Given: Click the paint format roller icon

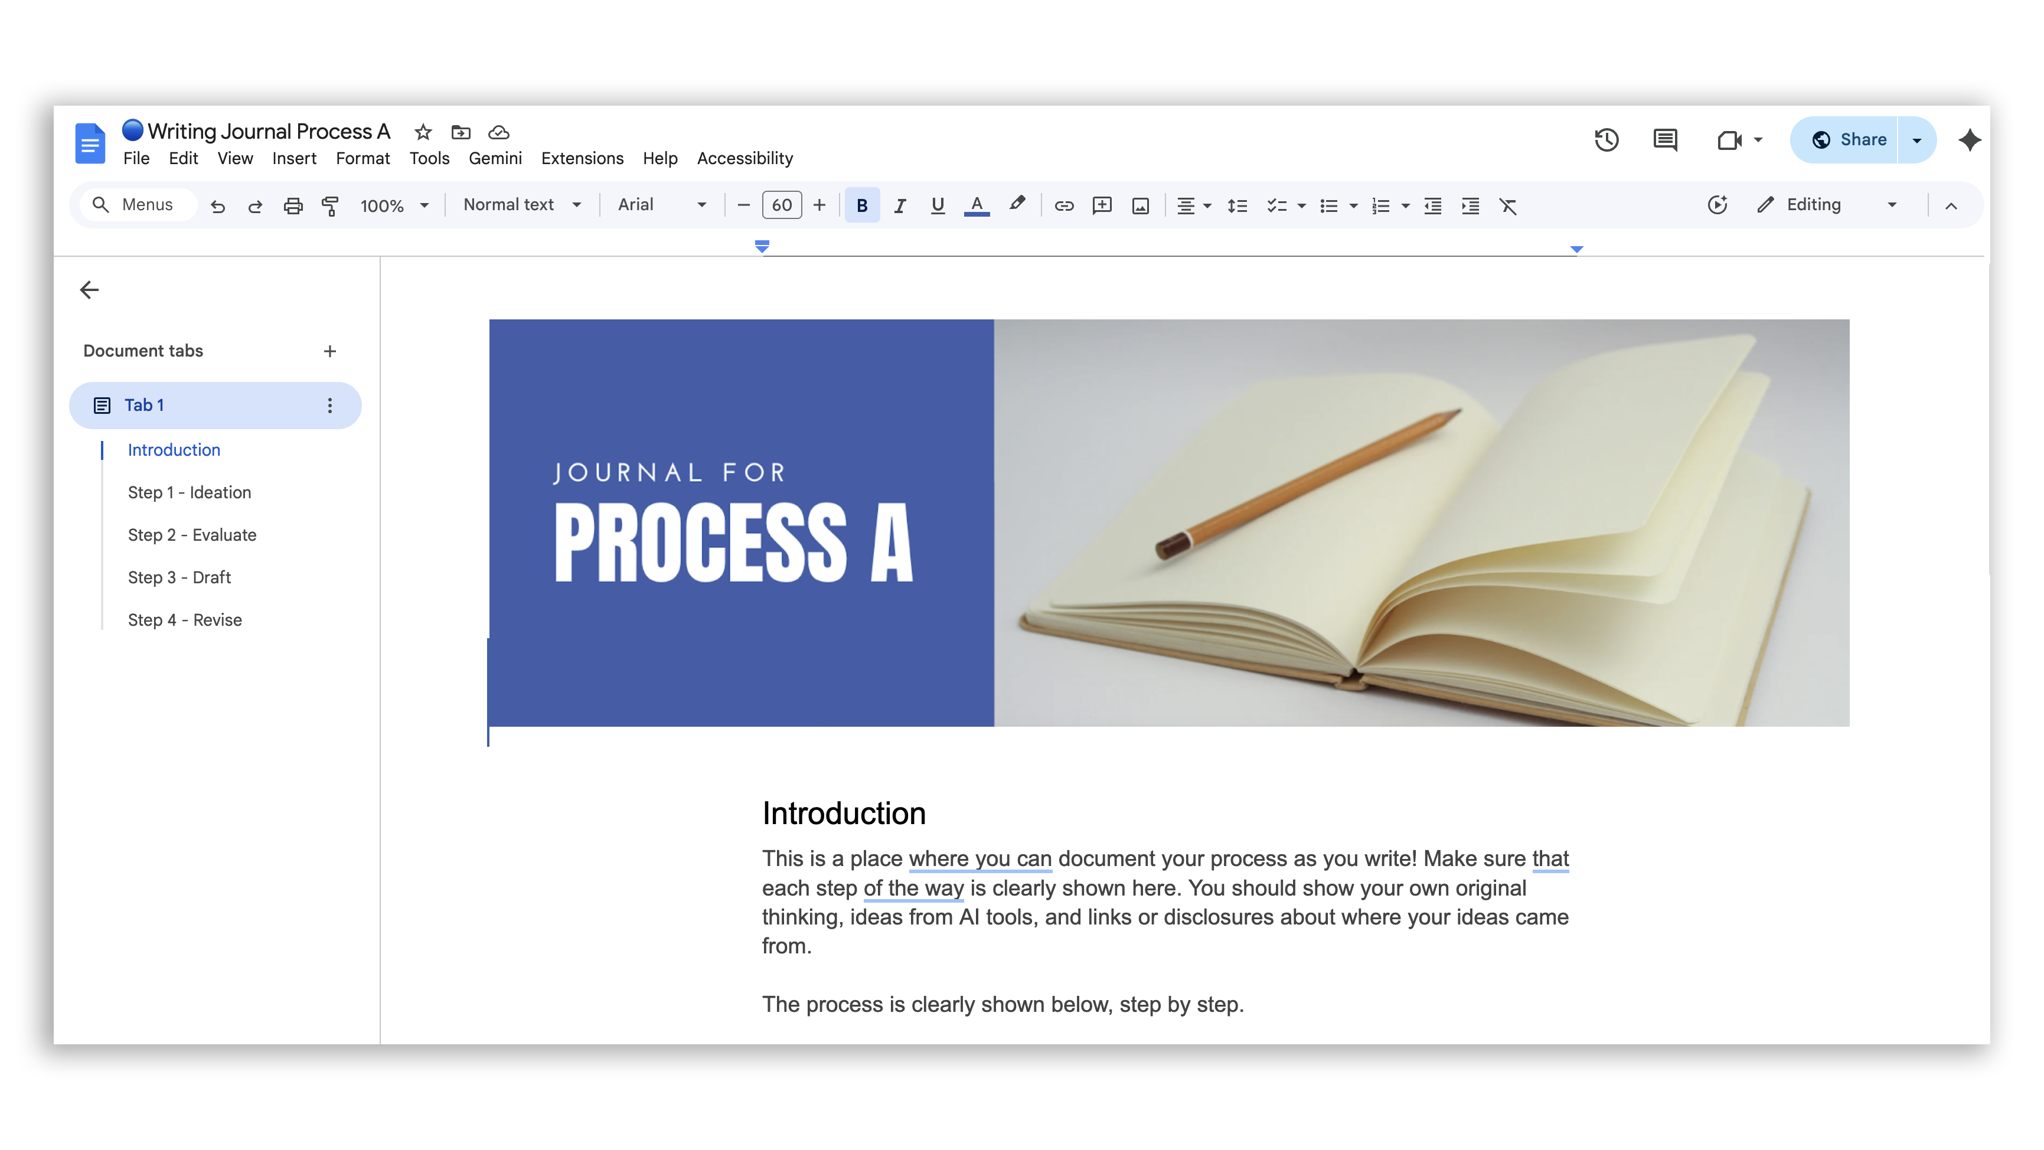Looking at the screenshot, I should 330,205.
